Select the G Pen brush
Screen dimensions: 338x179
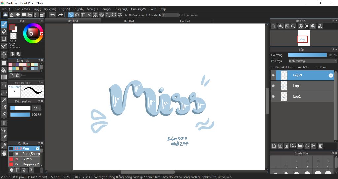pos(24,159)
